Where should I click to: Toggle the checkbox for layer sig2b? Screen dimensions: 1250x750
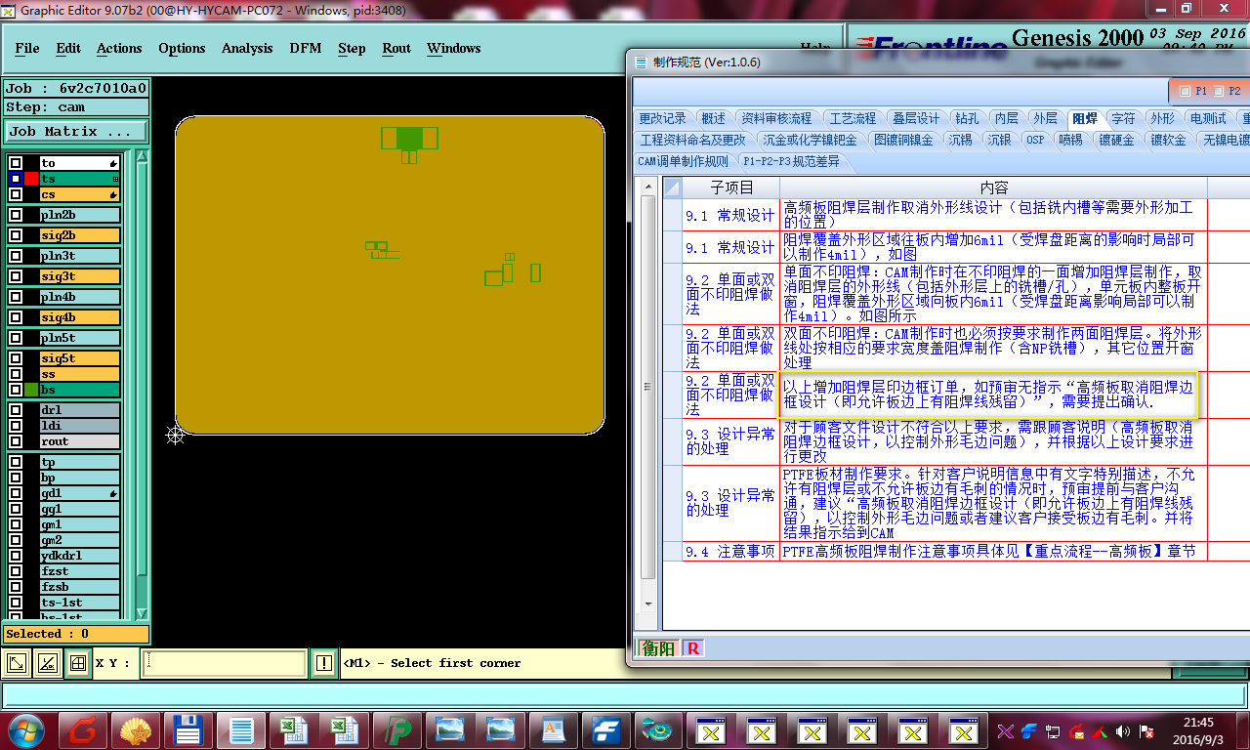(x=16, y=235)
